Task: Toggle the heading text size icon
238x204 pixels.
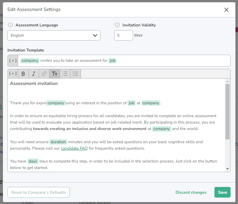Action: click(x=55, y=74)
